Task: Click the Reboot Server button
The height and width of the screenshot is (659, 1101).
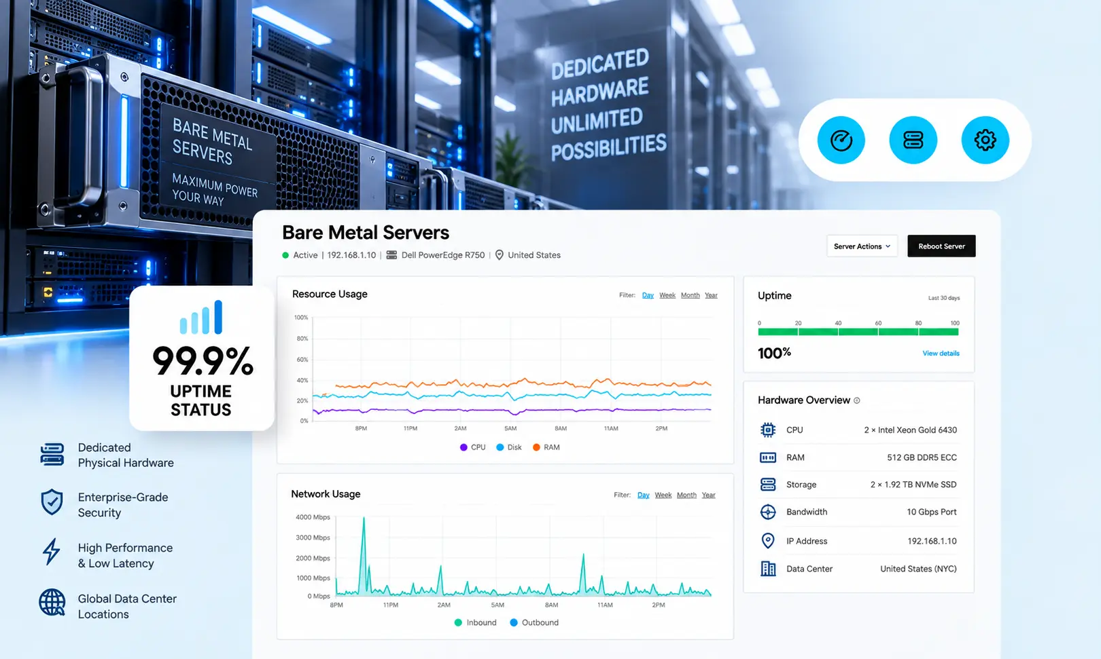Action: [x=941, y=246]
